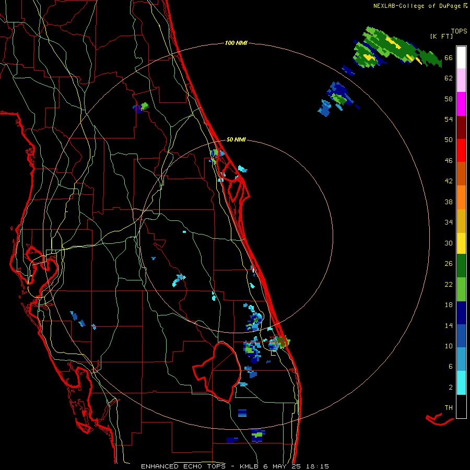Click the legend value '30'
This screenshot has width=470, height=470.
[x=449, y=243]
